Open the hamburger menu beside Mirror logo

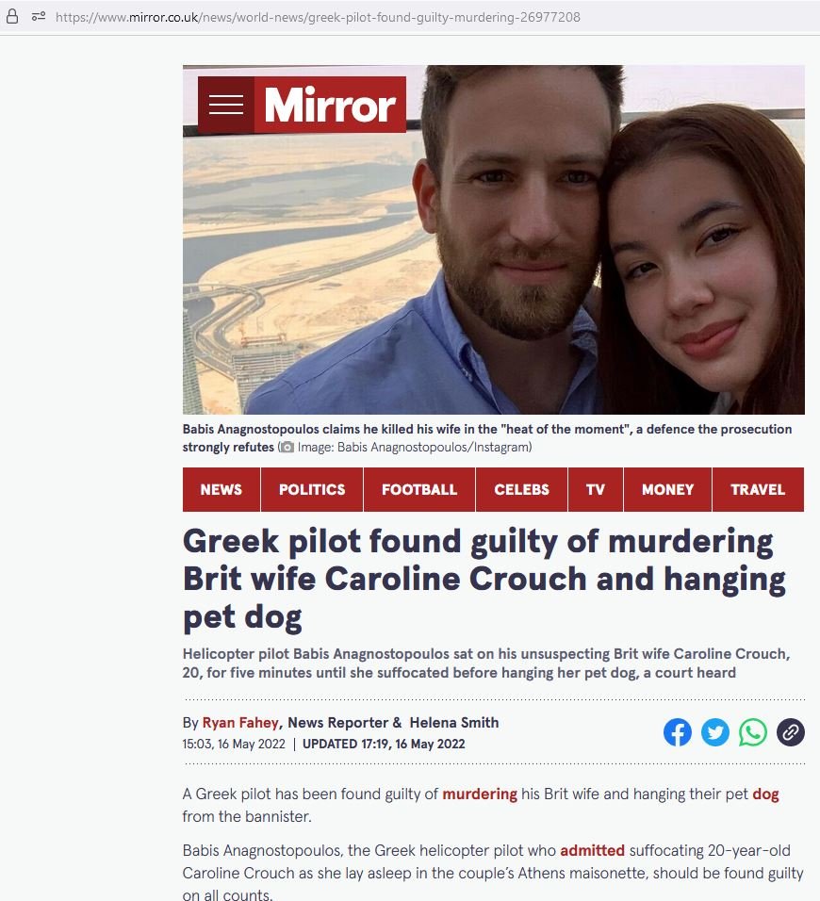tap(226, 105)
